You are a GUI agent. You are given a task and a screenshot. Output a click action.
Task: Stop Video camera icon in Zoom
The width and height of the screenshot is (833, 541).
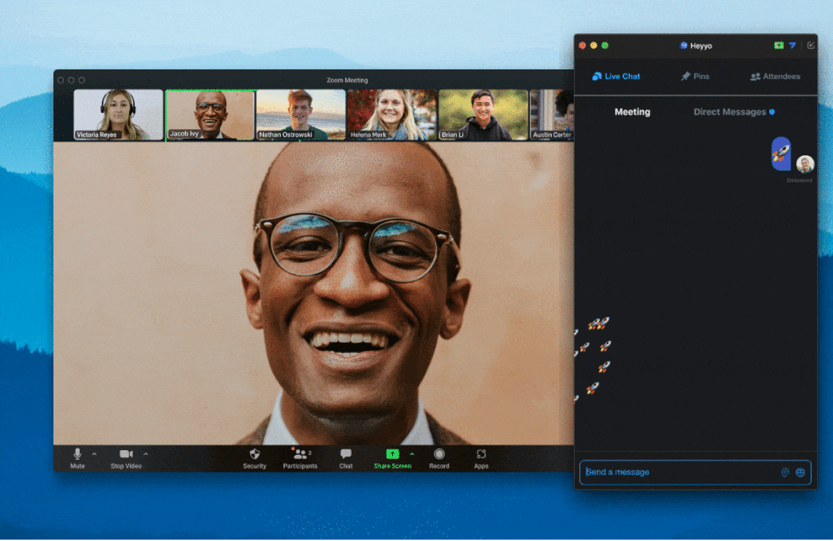[126, 454]
